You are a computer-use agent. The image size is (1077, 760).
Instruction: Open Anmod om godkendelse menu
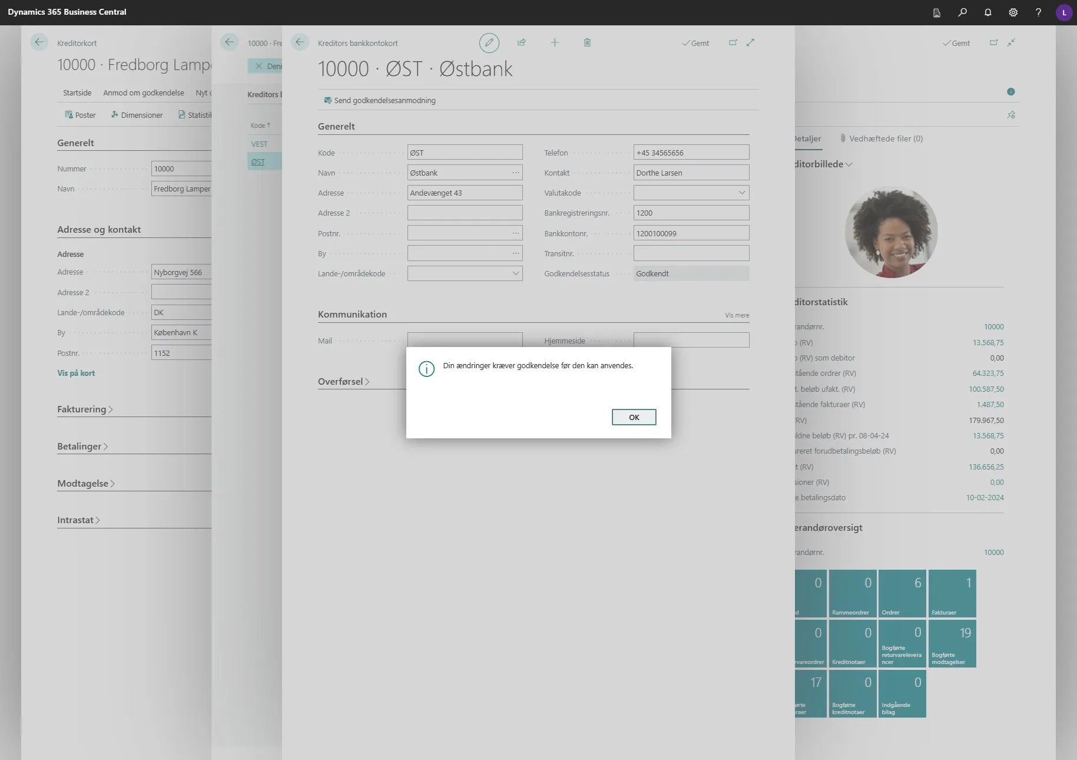click(x=144, y=92)
